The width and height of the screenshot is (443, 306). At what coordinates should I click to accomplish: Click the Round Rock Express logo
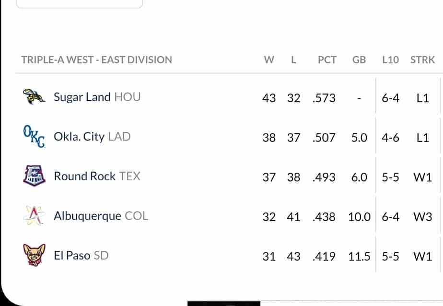pos(34,176)
